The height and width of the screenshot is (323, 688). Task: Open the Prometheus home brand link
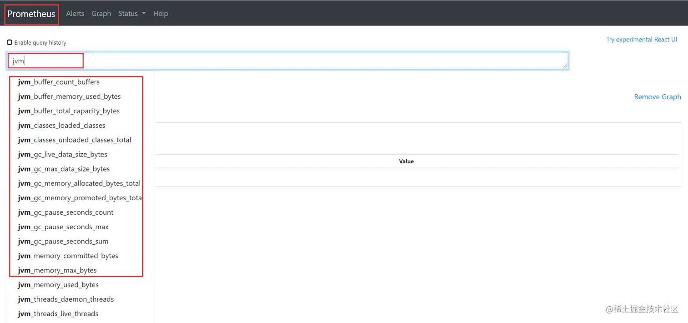coord(31,14)
